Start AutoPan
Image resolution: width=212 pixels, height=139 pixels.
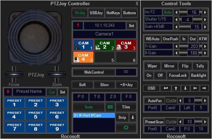(155, 101)
